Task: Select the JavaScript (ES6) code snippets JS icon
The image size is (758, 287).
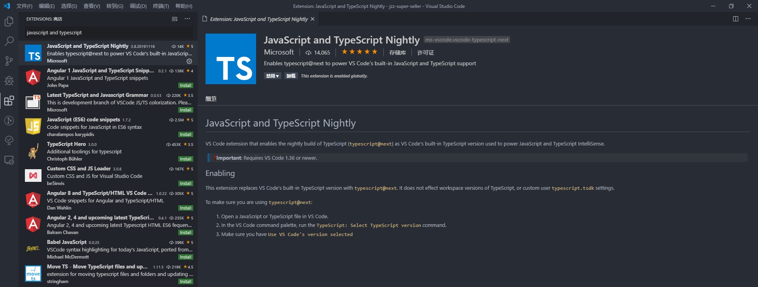Action: click(x=33, y=127)
